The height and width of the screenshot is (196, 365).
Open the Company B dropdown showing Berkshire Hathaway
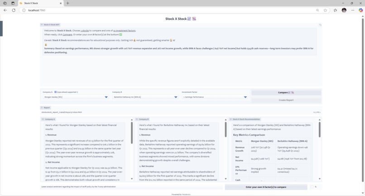pyautogui.click(x=145, y=97)
